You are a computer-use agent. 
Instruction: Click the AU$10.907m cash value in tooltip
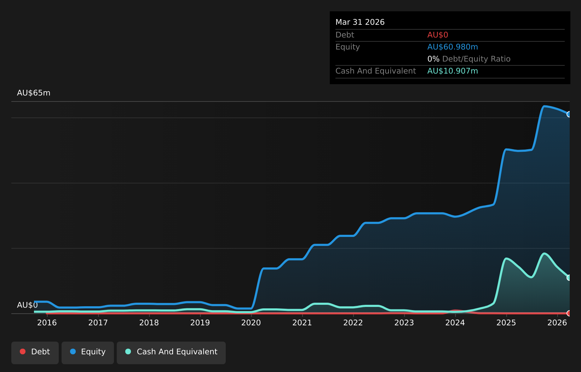(x=453, y=71)
